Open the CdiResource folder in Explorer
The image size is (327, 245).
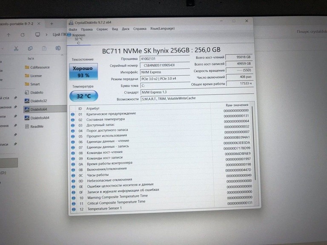click(x=37, y=67)
